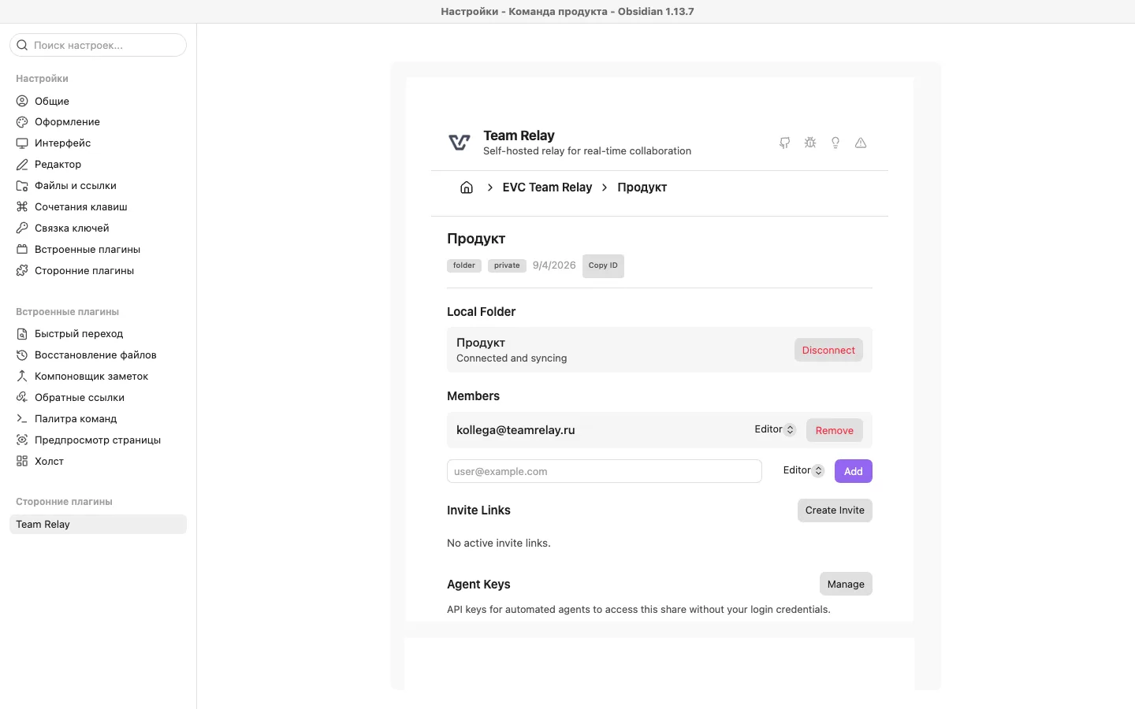The image size is (1135, 709).
Task: Click the preview icon beside Предпросмотр страницы
Action: point(22,440)
